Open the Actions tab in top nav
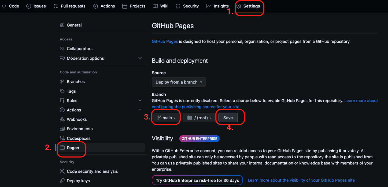Viewport: 388px width, 187px height. [104, 6]
